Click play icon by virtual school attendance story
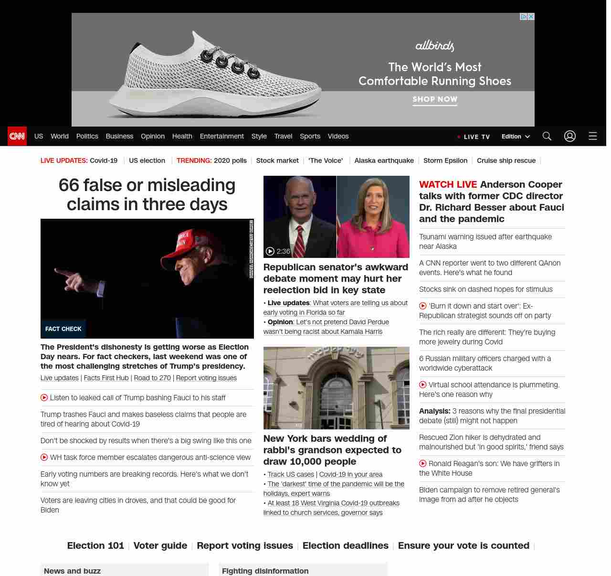 (x=423, y=384)
